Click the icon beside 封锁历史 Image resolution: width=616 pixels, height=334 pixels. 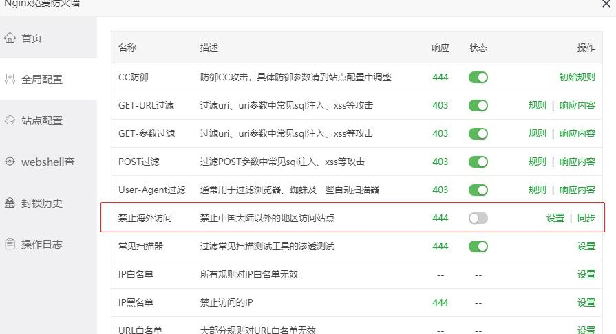[10, 203]
